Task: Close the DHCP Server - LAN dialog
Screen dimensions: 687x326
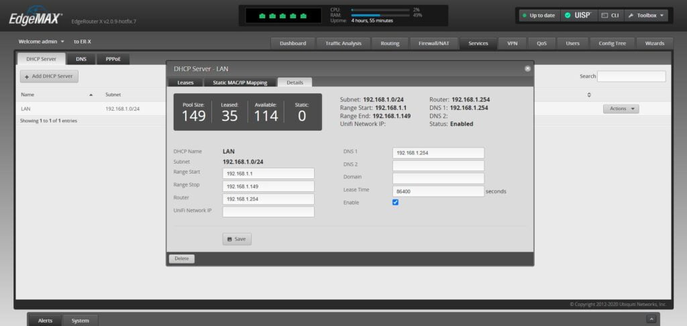Action: [527, 69]
